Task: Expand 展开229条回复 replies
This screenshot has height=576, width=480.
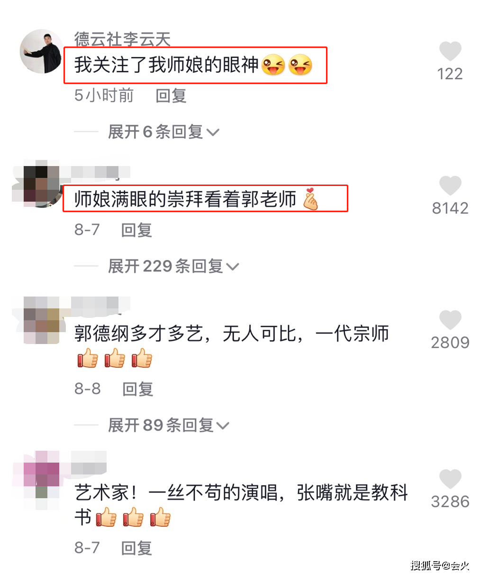Action: pos(173,266)
